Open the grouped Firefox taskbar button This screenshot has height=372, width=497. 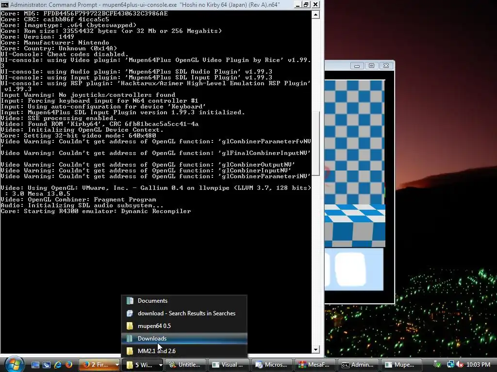96,365
